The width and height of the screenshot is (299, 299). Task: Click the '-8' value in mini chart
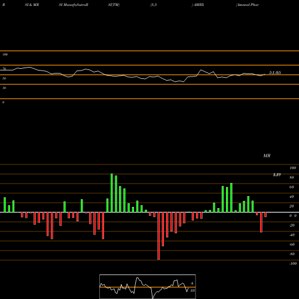point(192,283)
